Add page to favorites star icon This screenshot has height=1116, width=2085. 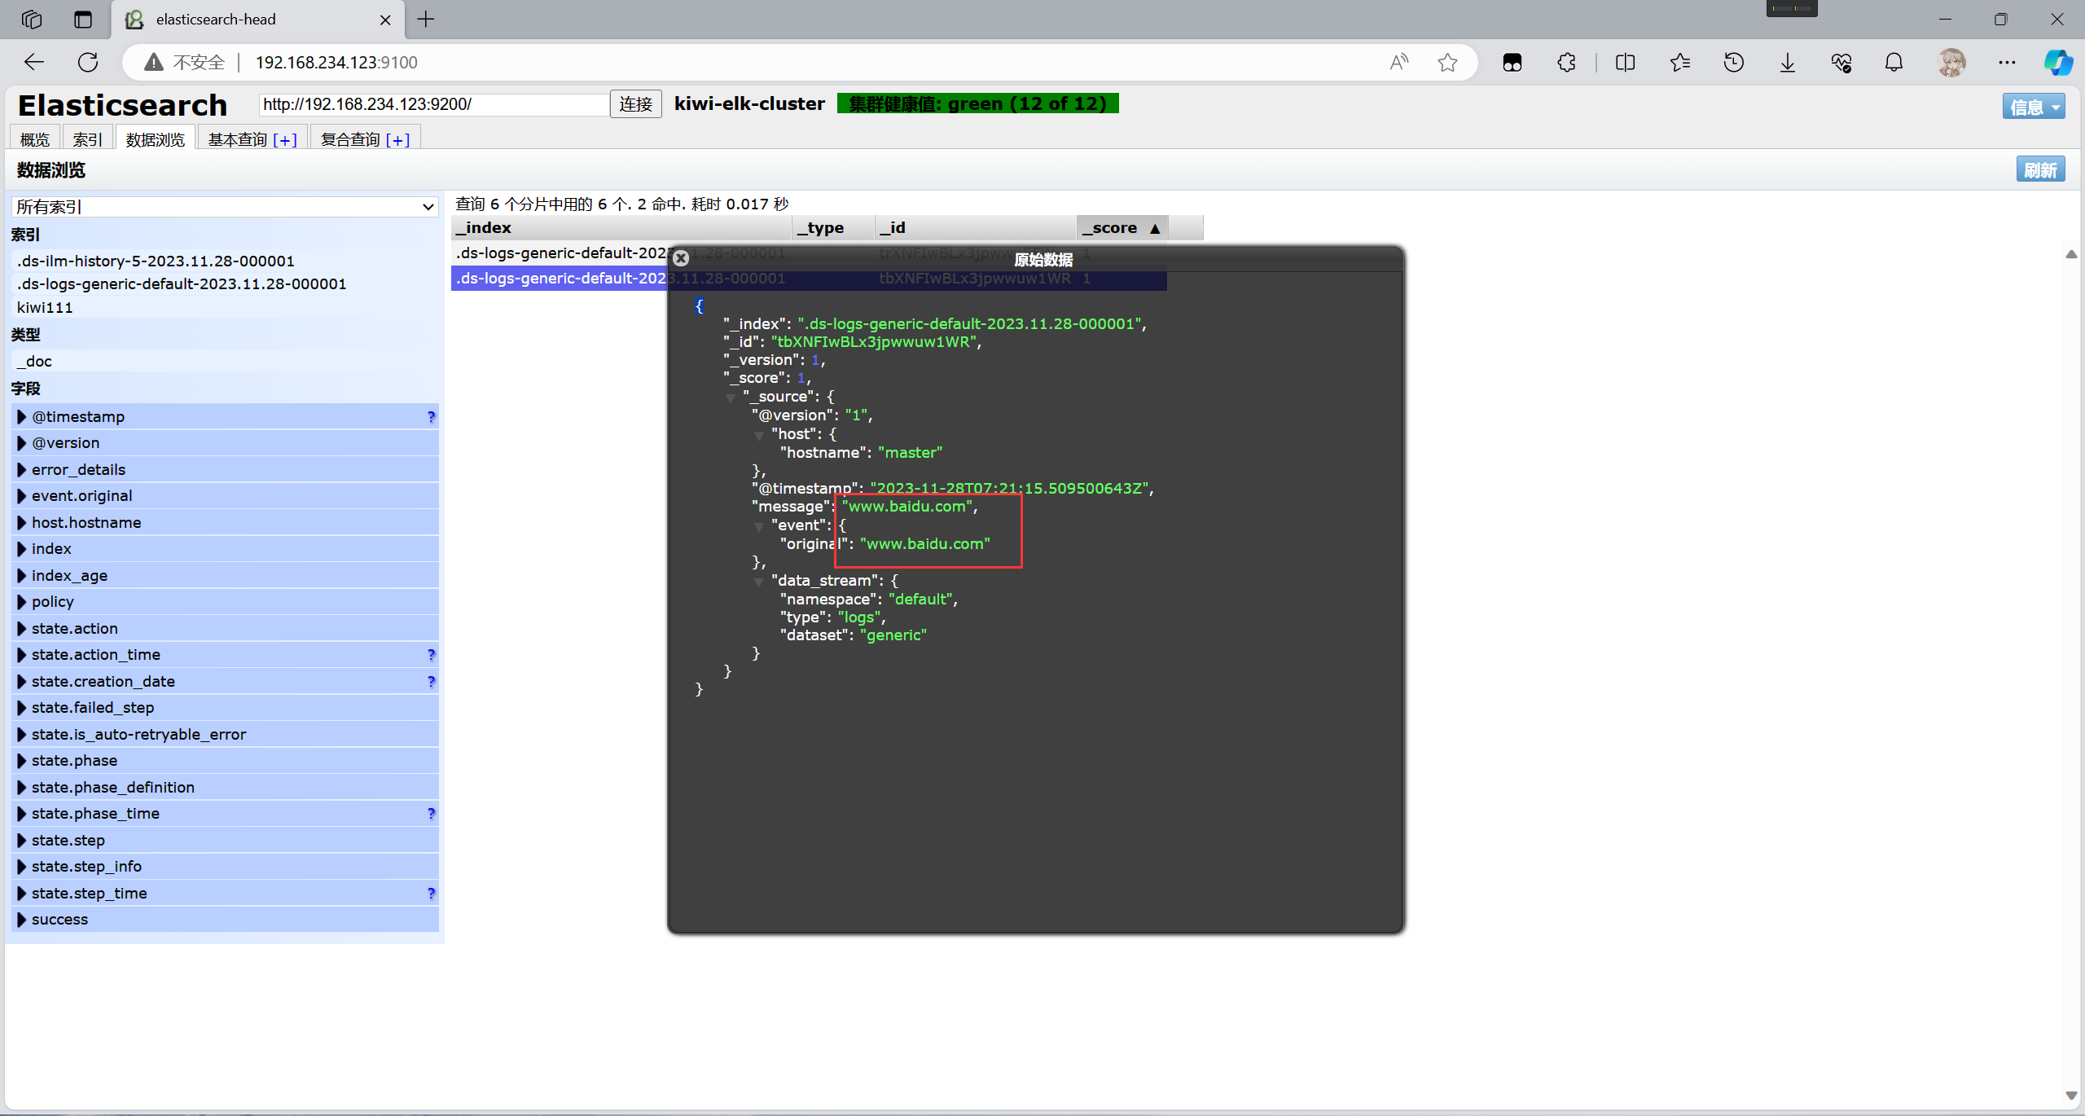(1447, 62)
